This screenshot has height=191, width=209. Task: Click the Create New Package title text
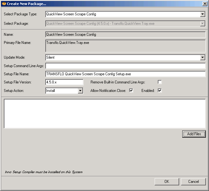click(26, 4)
